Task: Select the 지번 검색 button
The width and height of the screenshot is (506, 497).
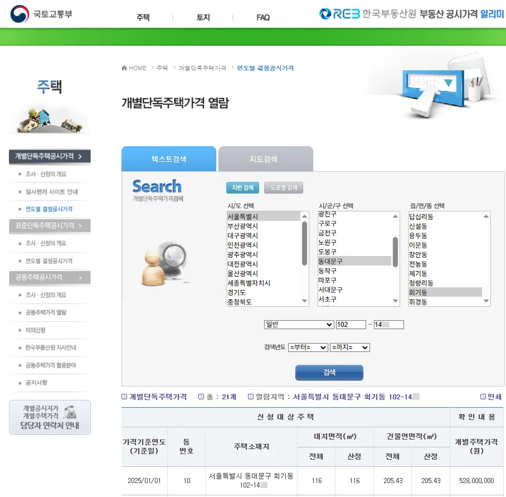Action: pos(242,187)
